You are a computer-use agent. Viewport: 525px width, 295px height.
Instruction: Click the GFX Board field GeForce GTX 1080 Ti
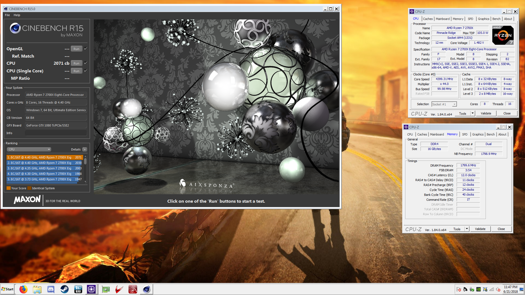56,125
